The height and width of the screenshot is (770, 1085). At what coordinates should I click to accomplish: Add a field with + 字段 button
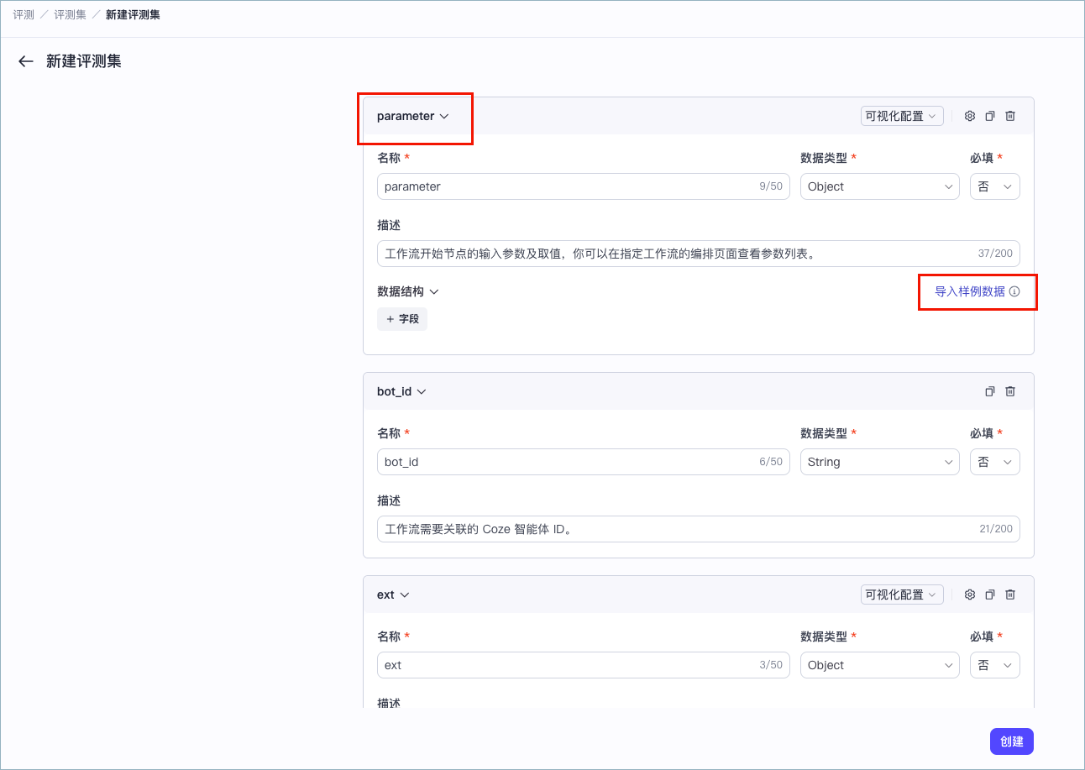coord(402,319)
